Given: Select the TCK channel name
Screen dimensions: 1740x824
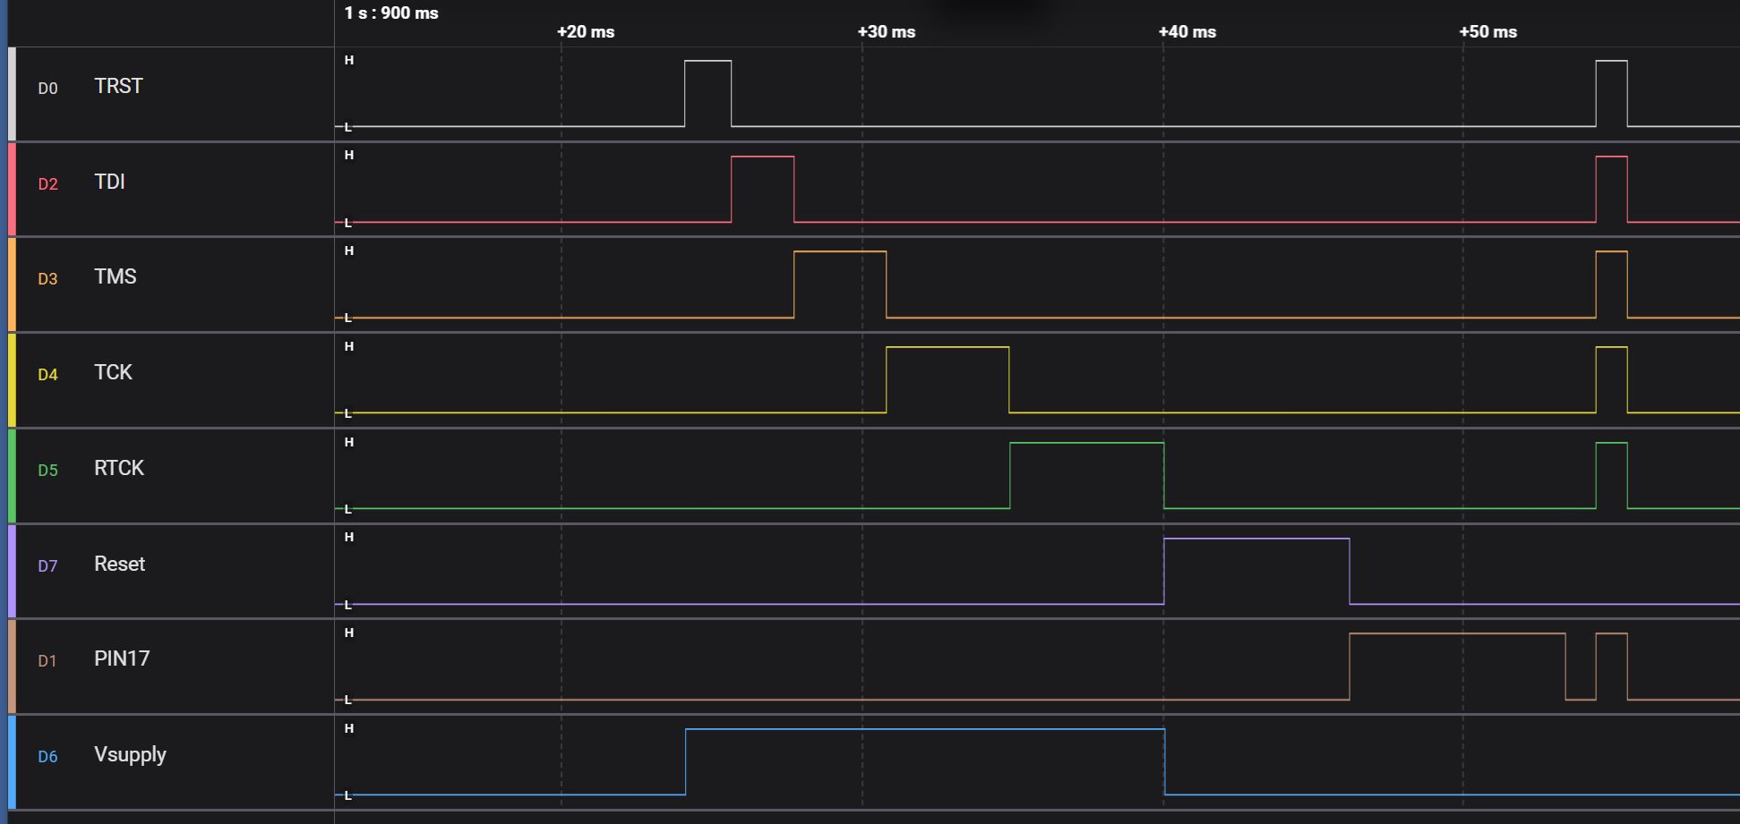Looking at the screenshot, I should pos(113,373).
